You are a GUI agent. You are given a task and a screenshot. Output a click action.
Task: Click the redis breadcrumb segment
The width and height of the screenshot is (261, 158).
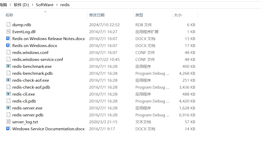65,5
